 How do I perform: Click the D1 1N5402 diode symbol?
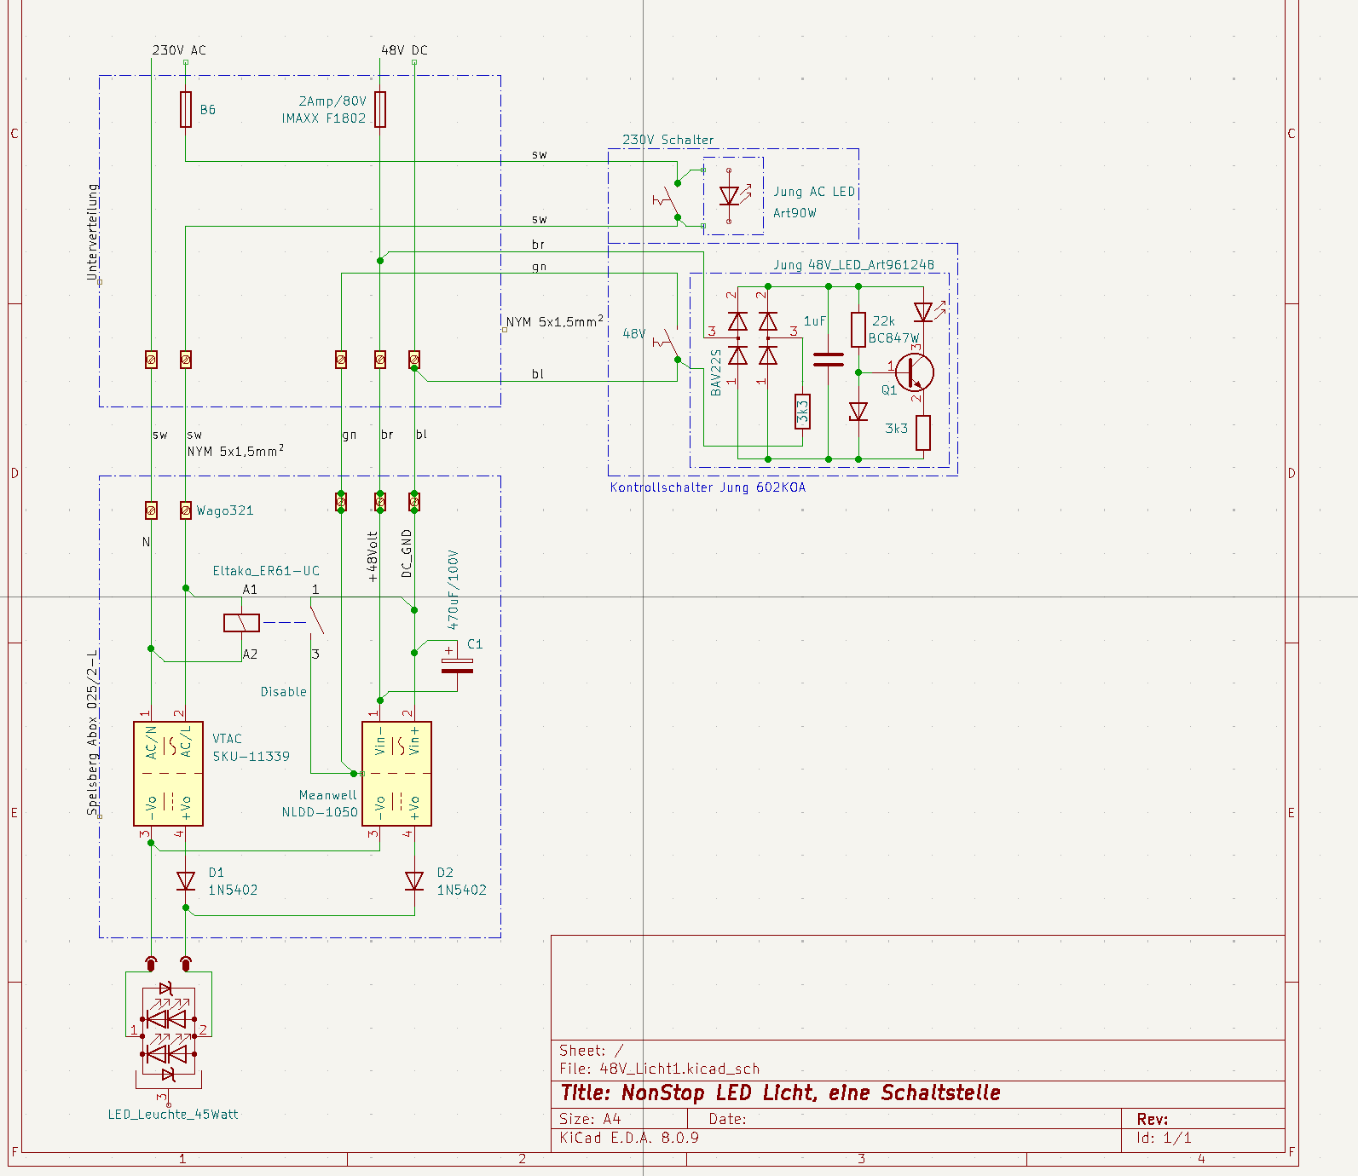[x=186, y=881]
